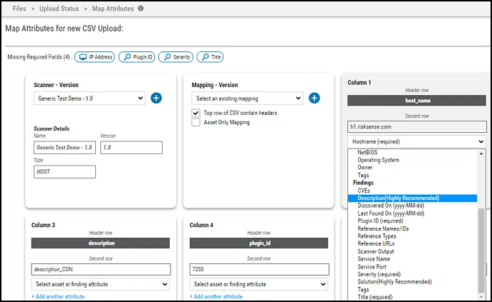Click the dropdown list scroll up arrow

pyautogui.click(x=481, y=153)
